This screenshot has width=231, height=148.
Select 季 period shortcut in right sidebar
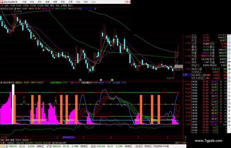pyautogui.click(x=229, y=122)
